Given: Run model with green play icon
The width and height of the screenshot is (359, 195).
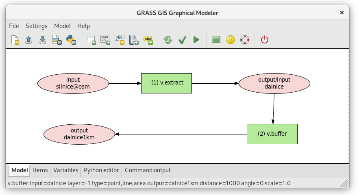Looking at the screenshot, I should 196,40.
